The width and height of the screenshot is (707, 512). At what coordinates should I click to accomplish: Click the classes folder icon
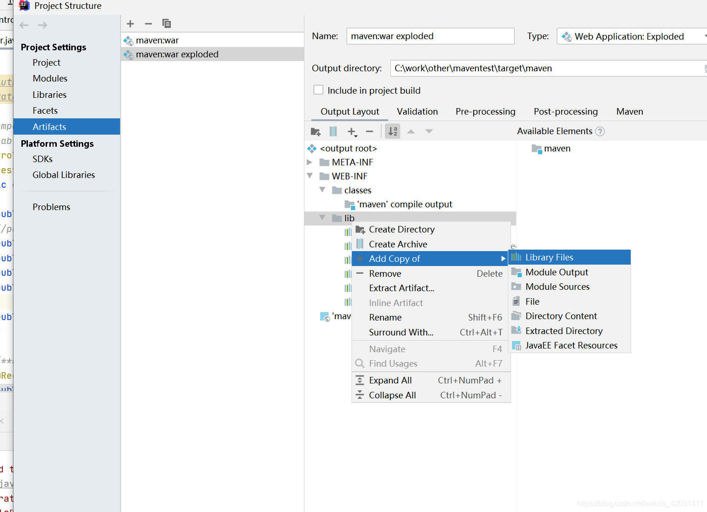337,191
